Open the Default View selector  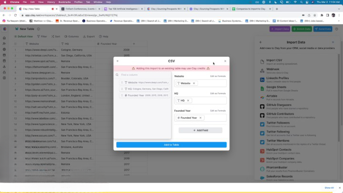[x=23, y=37]
